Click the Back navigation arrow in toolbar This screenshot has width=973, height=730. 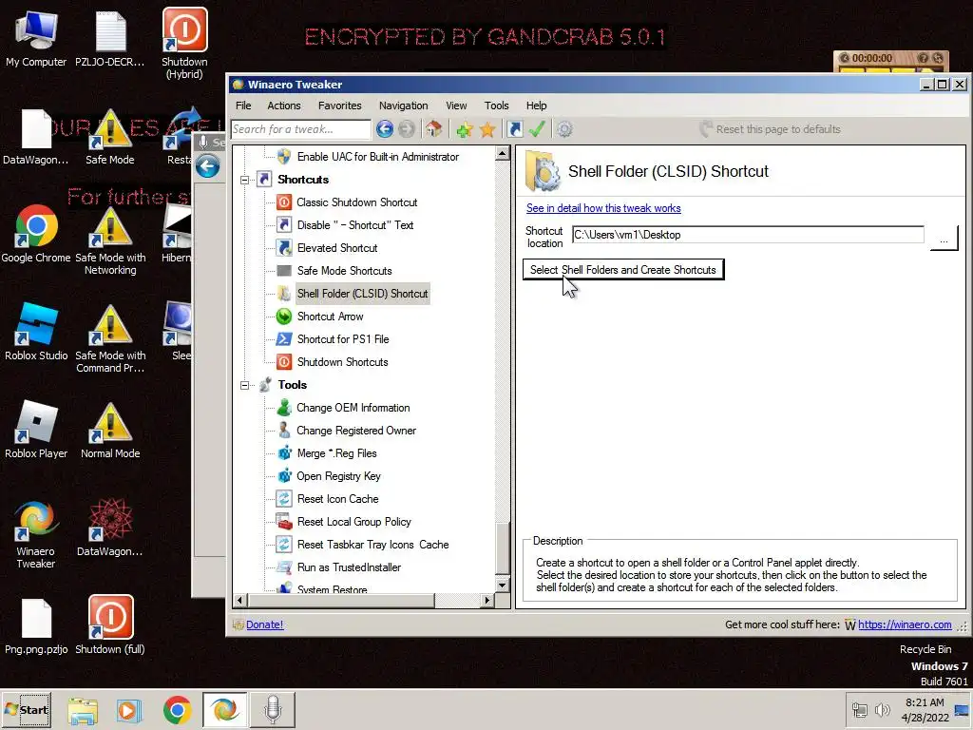click(385, 129)
